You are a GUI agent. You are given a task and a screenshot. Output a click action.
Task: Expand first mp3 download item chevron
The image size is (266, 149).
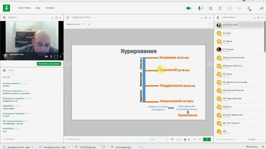coord(33,147)
